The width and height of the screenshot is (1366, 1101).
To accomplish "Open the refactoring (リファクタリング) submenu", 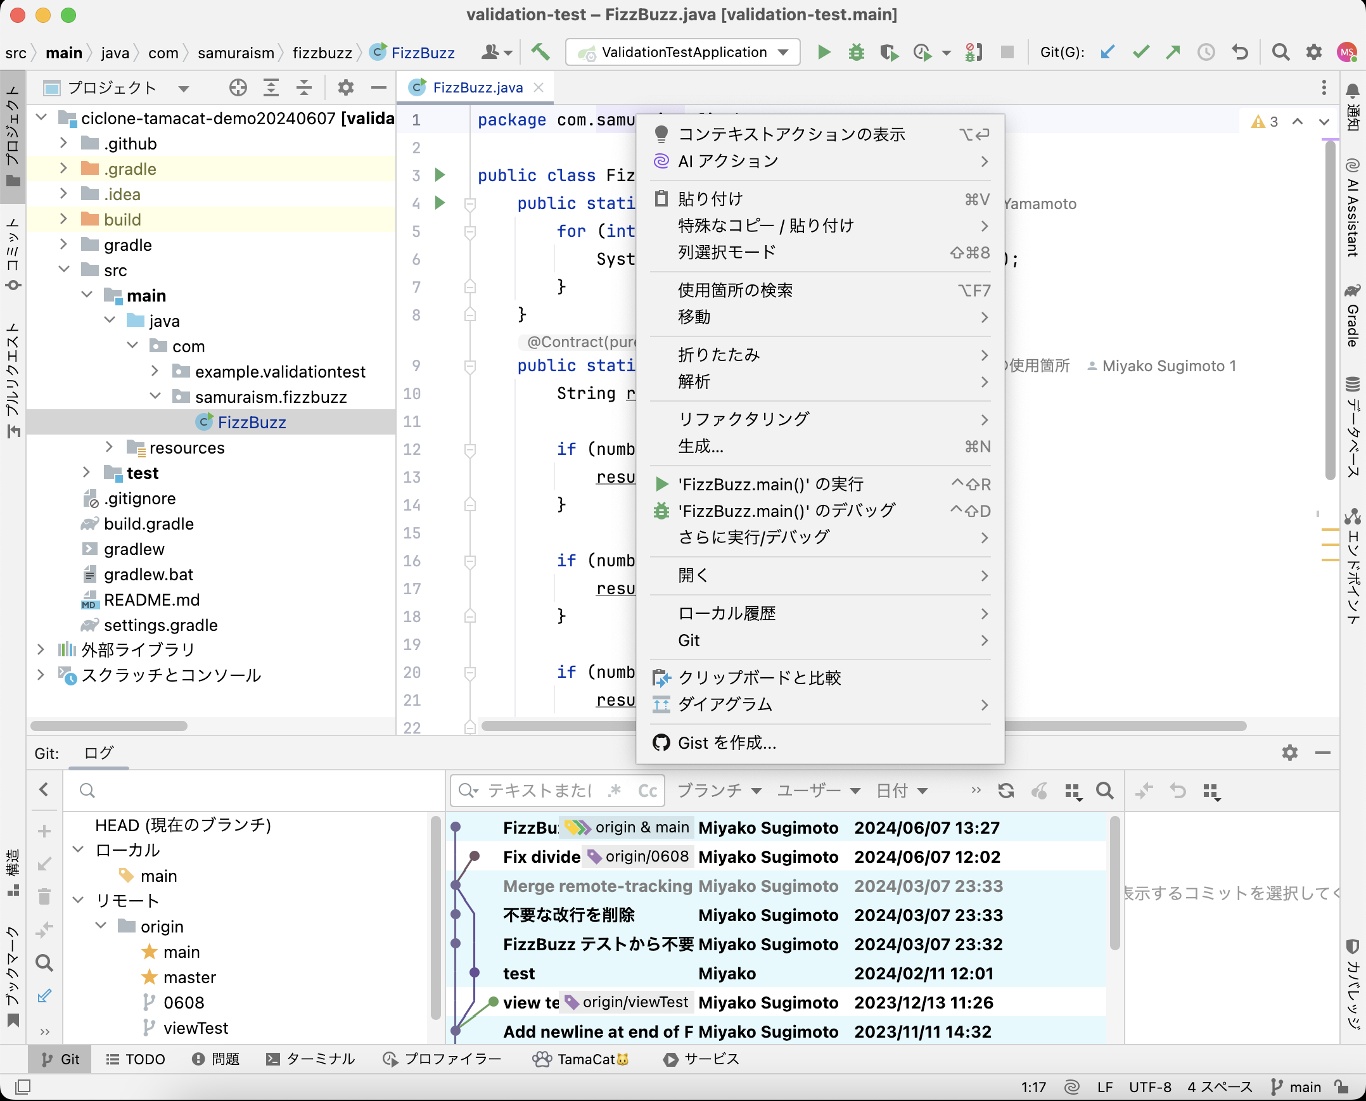I will click(x=820, y=419).
